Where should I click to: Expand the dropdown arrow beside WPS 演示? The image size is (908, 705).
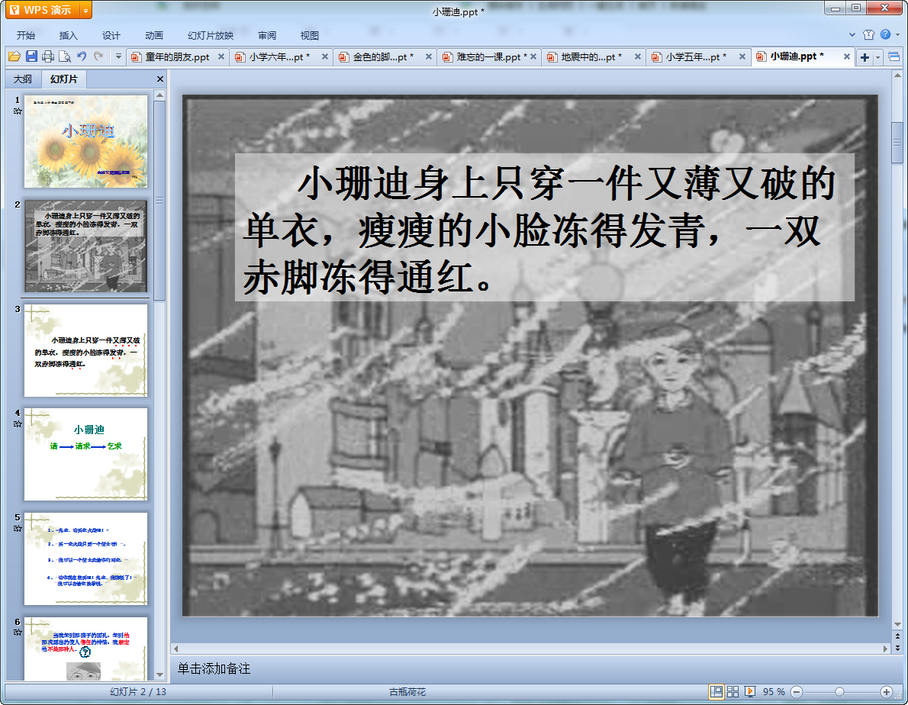(85, 10)
